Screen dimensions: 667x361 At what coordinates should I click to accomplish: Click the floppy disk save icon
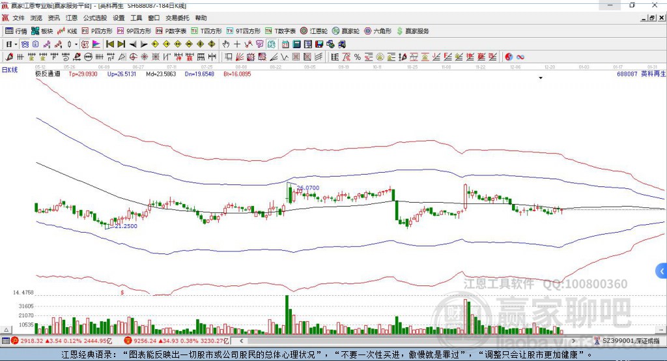319,44
